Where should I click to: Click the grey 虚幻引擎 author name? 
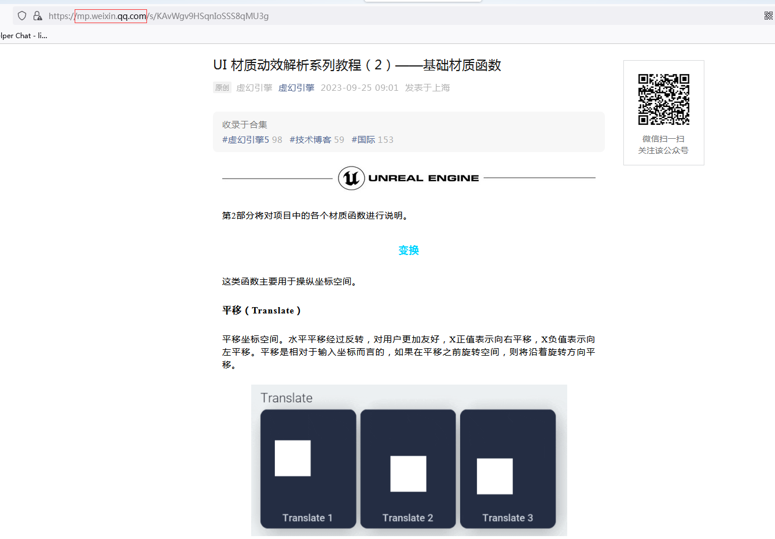[254, 88]
